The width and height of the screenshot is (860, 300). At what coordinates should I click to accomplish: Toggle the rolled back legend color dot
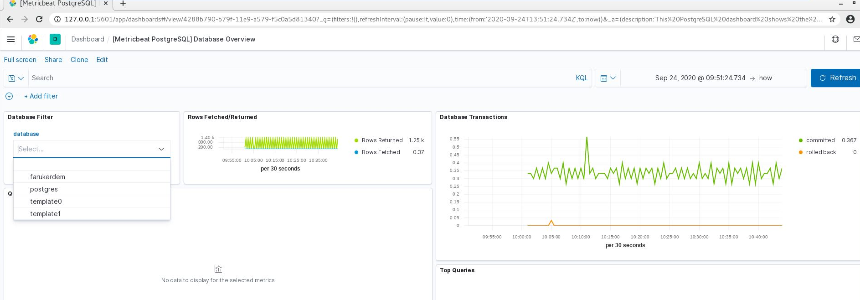click(x=801, y=152)
